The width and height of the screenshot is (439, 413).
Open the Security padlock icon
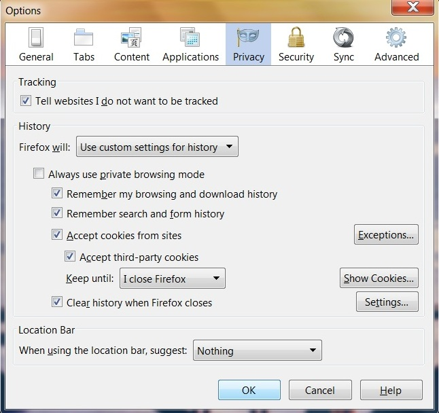(x=296, y=37)
